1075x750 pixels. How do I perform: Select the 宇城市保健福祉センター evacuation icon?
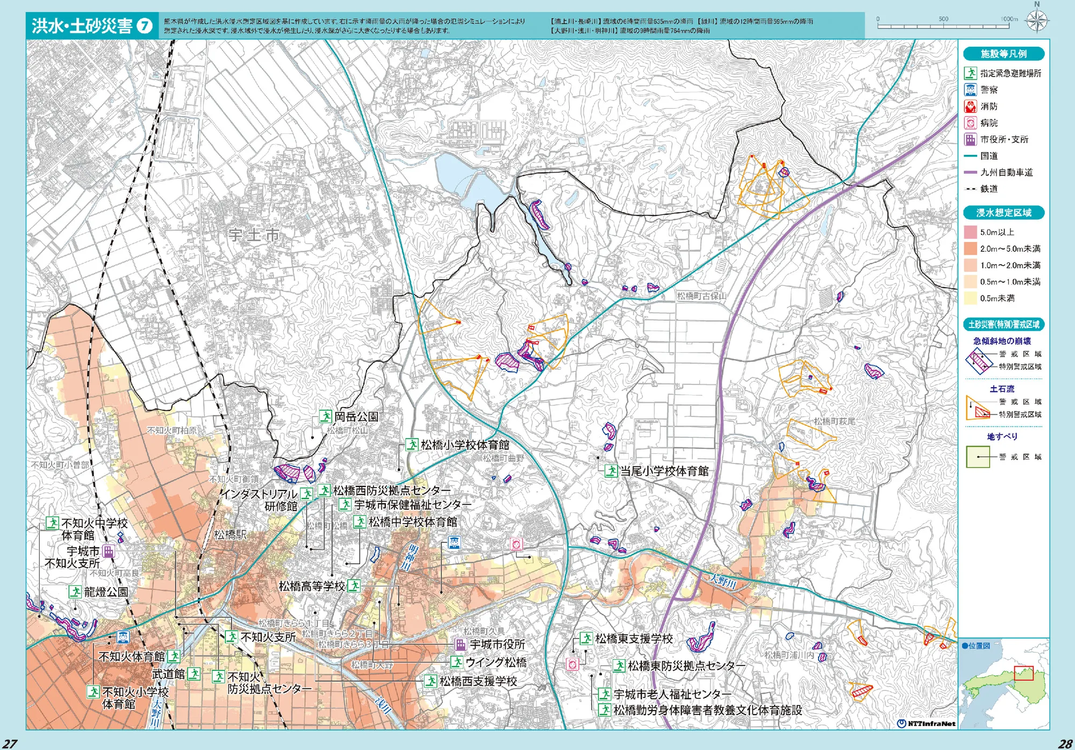[x=345, y=505]
